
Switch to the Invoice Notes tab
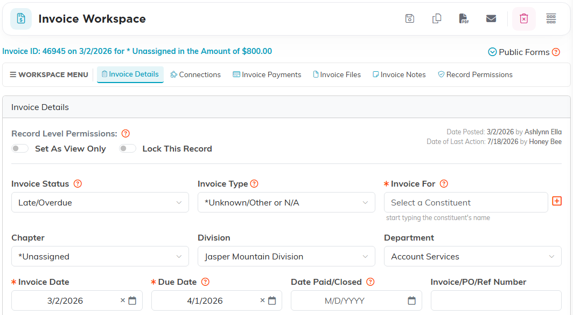[399, 74]
